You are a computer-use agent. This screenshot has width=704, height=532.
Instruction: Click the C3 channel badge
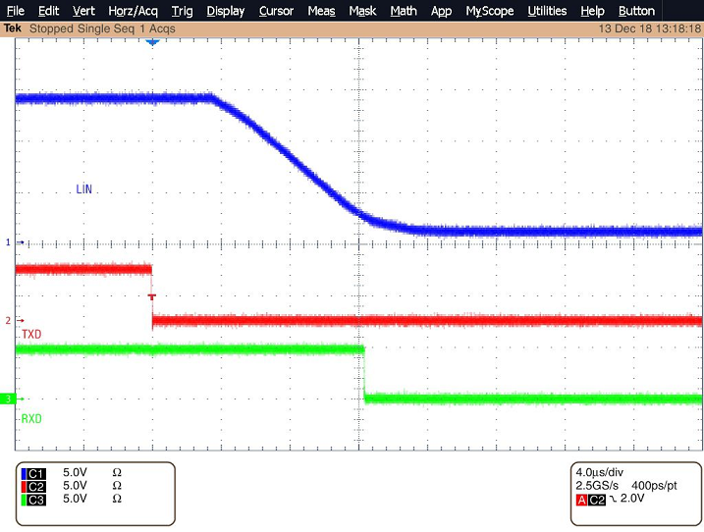[x=36, y=500]
